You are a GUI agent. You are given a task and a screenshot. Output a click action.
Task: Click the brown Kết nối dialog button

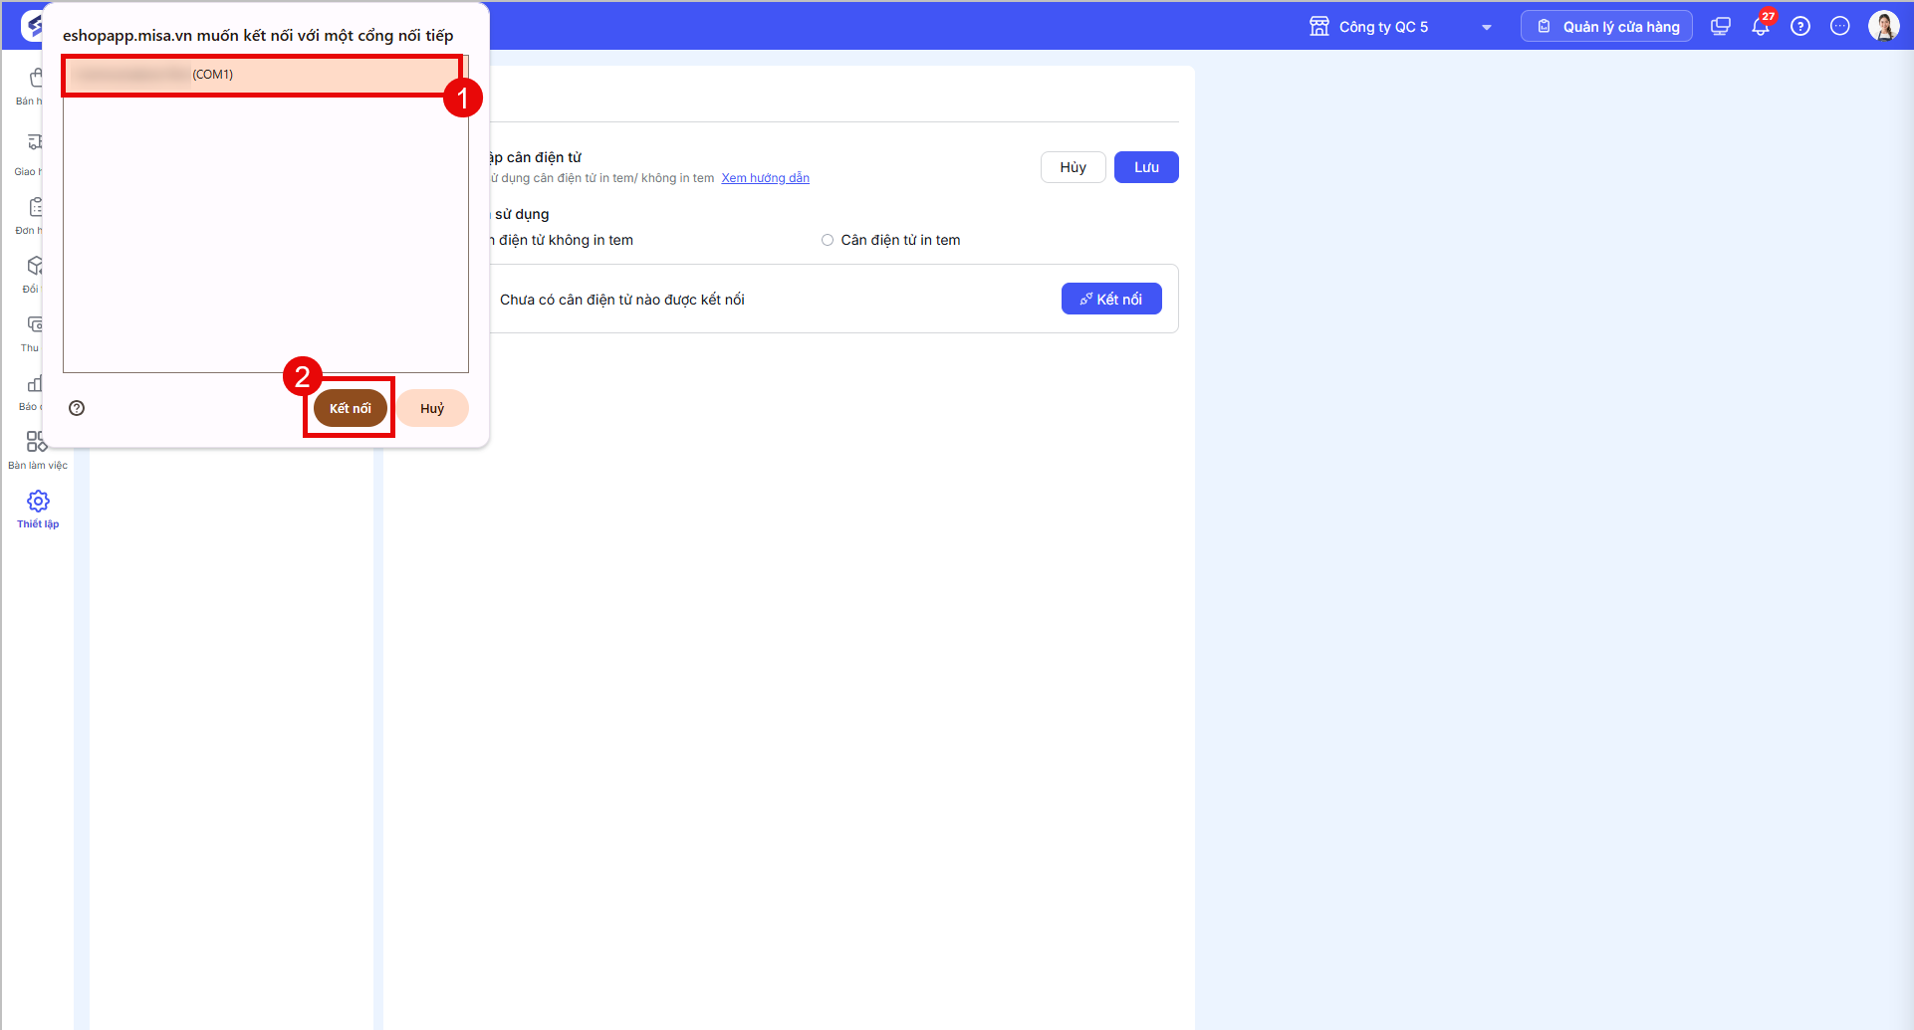[351, 408]
